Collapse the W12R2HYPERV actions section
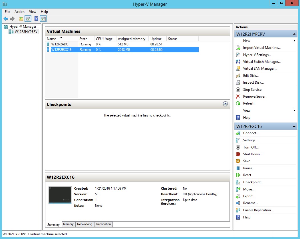The image size is (300, 239). [x=294, y=34]
